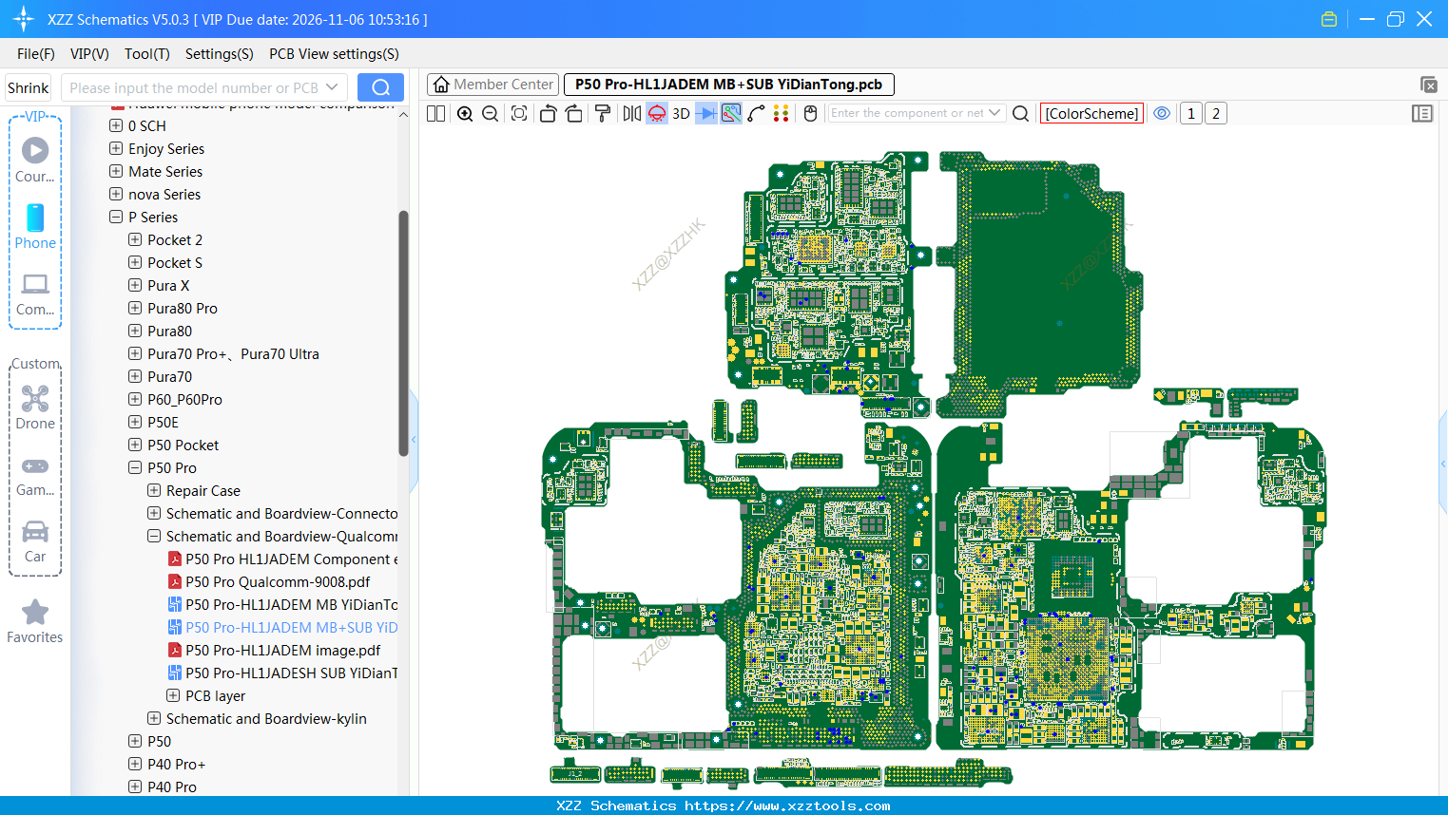Screen dimensions: 1448x815
Task: Click the ColorScheme button
Action: click(1091, 114)
